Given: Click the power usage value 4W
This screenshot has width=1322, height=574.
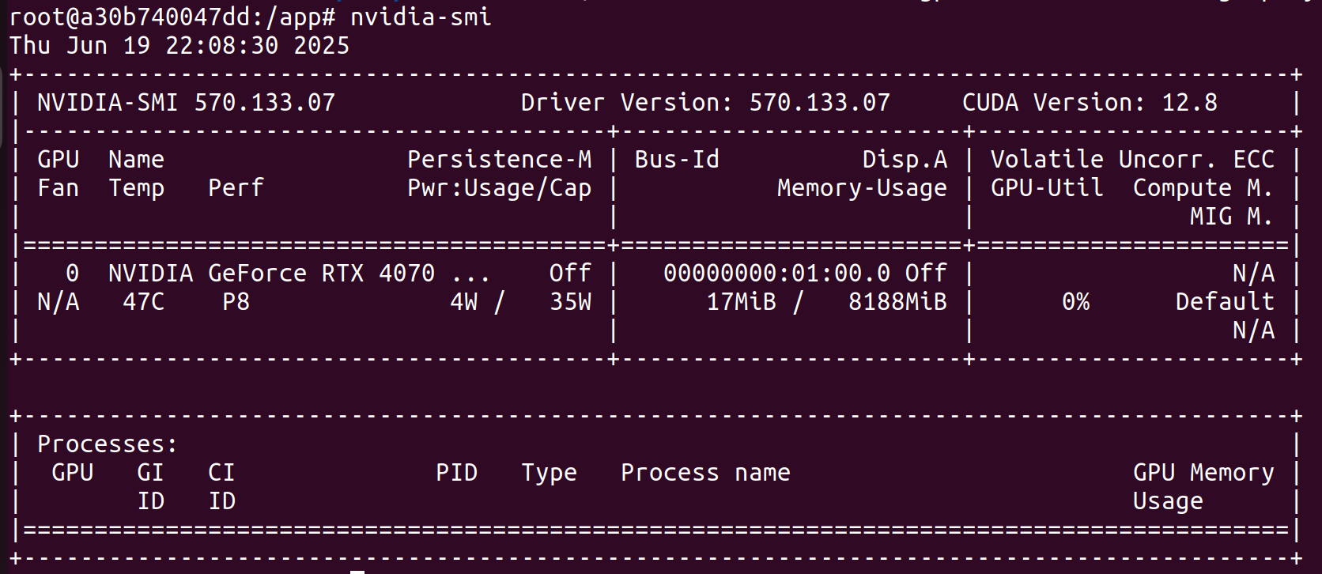Looking at the screenshot, I should click(x=464, y=301).
